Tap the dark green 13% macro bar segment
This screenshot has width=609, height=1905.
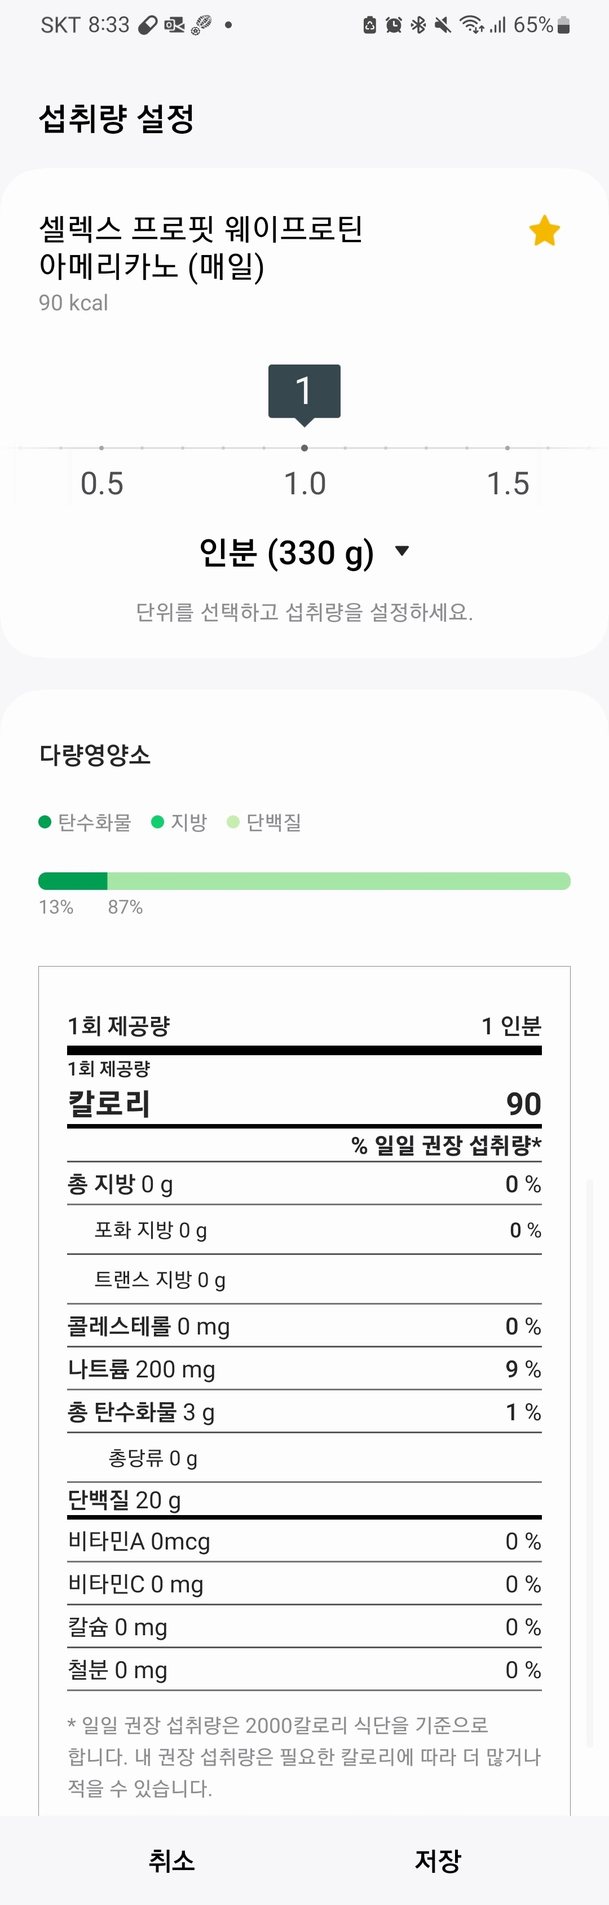pyautogui.click(x=72, y=881)
